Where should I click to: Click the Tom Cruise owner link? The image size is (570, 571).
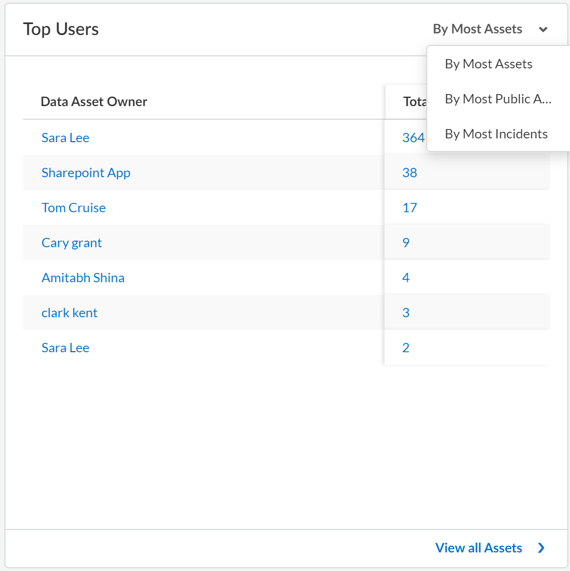coord(73,208)
